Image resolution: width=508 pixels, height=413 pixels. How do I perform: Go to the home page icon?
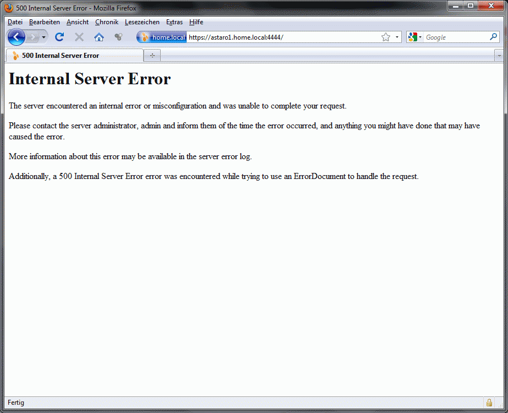pos(99,37)
